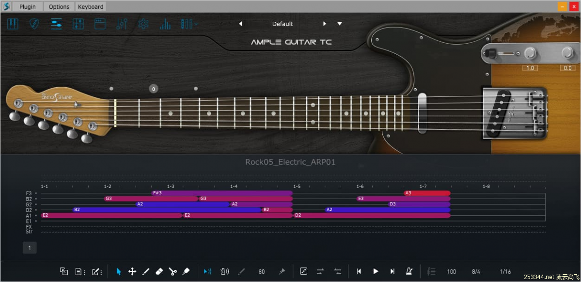Open the edit pencil menu icon
Viewport: 581px width, 282px height.
pyautogui.click(x=97, y=272)
